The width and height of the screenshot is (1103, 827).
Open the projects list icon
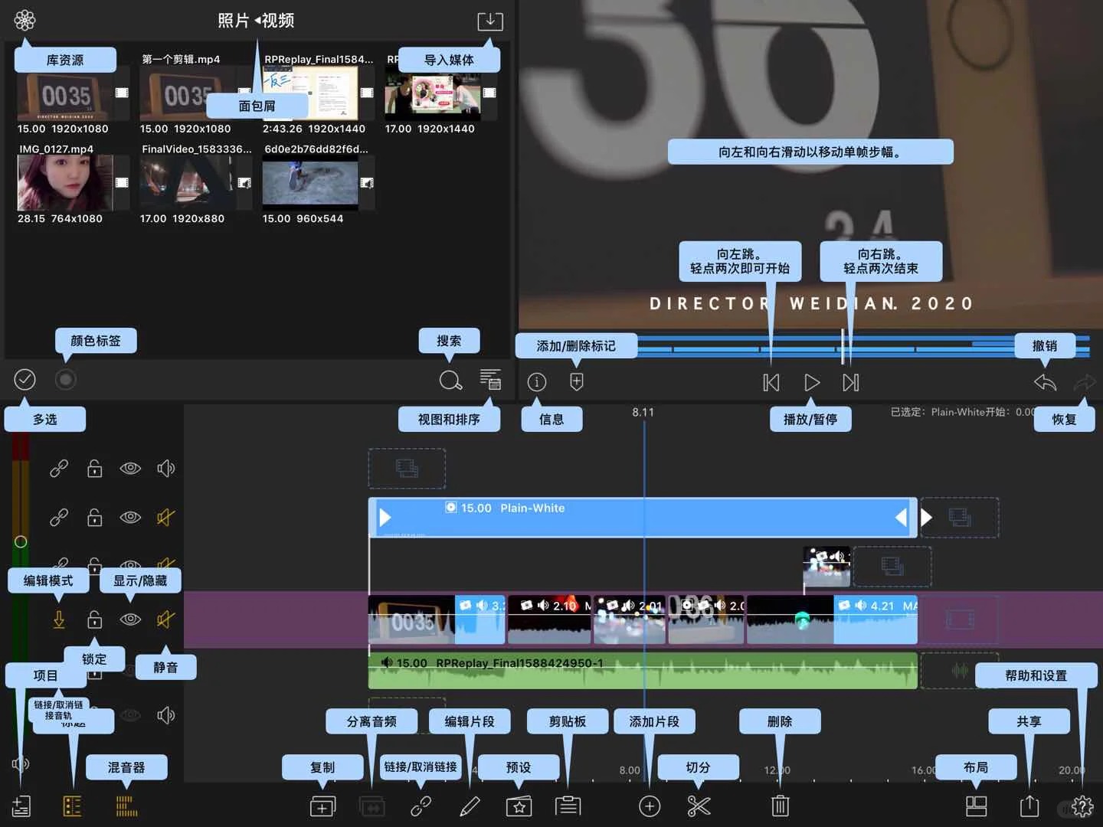tap(21, 806)
